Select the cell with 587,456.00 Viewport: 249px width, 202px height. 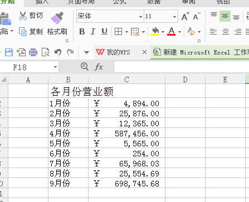[x=126, y=133]
